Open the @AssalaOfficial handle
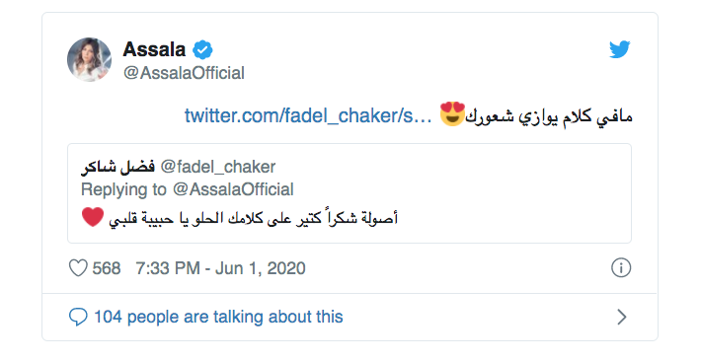Viewport: 701px width, 362px height. point(184,73)
